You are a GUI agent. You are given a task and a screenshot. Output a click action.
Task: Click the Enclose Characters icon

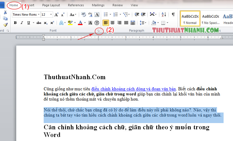pos(97,23)
